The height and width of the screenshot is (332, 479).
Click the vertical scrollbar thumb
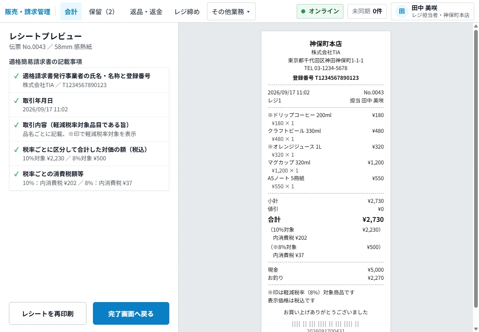[476, 168]
